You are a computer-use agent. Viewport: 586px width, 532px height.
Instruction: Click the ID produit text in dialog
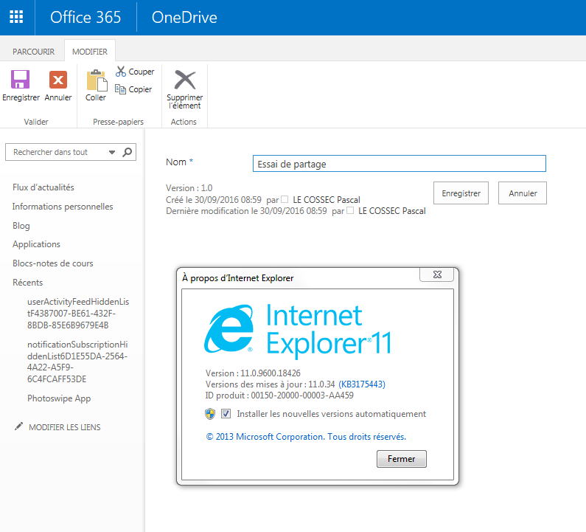click(279, 395)
